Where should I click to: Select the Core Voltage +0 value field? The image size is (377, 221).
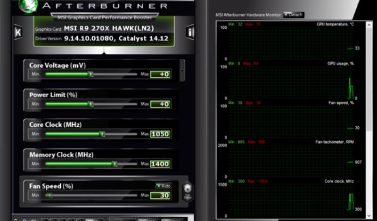pyautogui.click(x=160, y=74)
